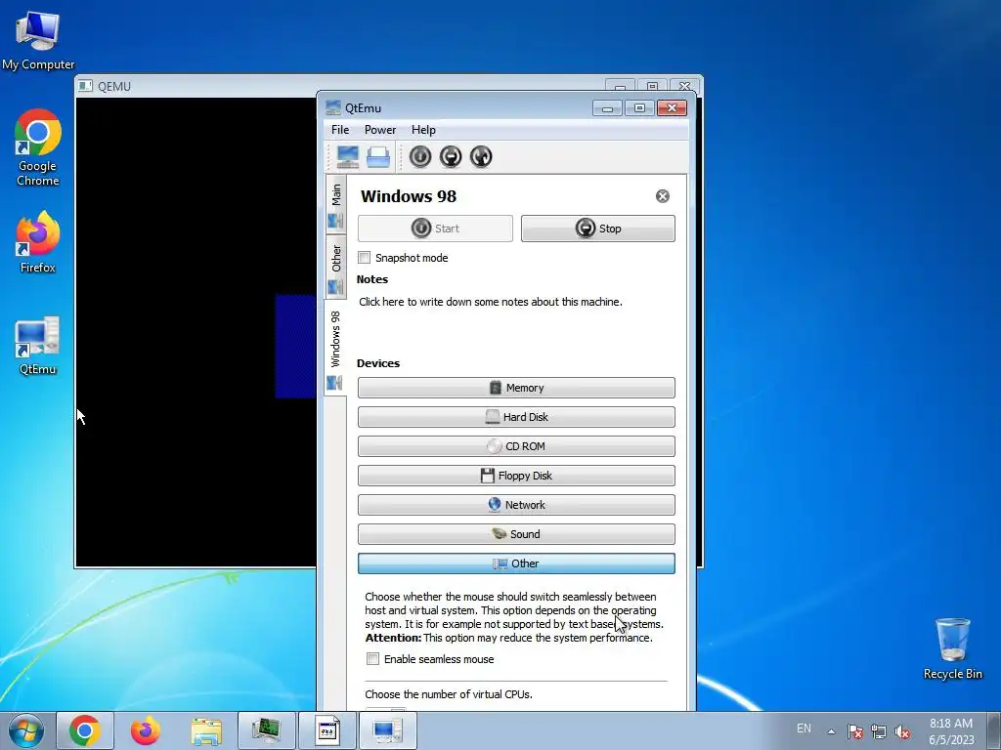Open the File menu
The width and height of the screenshot is (1001, 750).
(x=340, y=130)
